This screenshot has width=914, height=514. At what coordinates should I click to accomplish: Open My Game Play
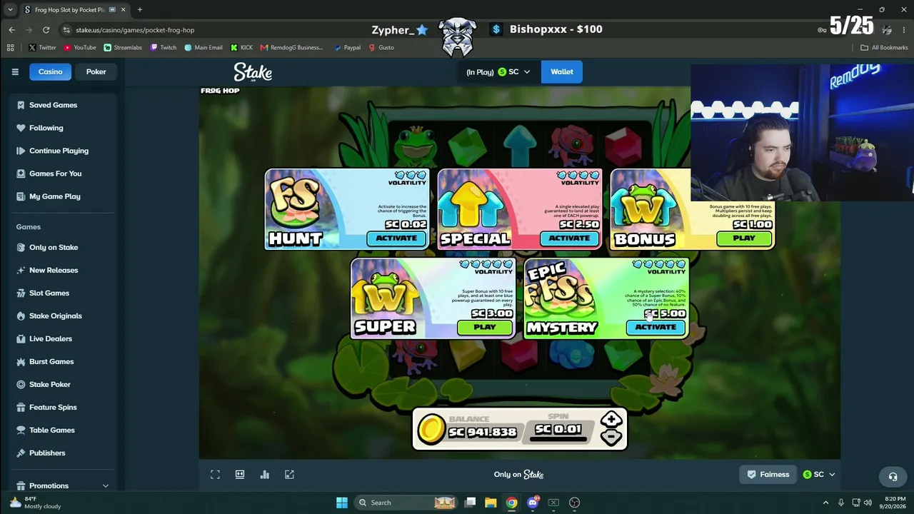coord(63,196)
